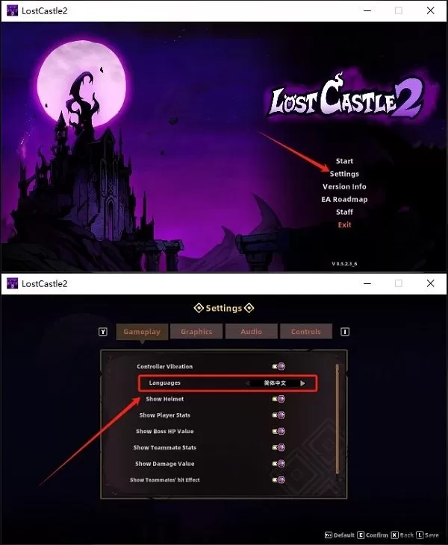
Task: Click the L Save key hint
Action: coord(427,535)
